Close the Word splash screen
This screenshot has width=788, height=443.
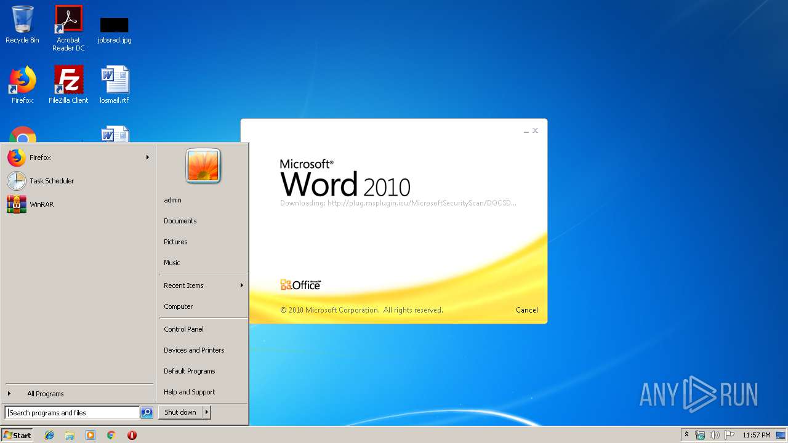536,130
